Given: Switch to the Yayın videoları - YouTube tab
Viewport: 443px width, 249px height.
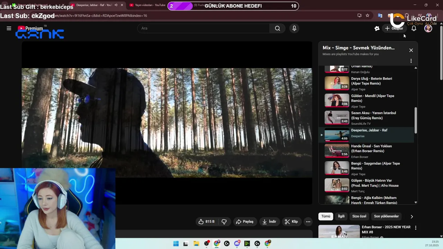Looking at the screenshot, I should pos(150,5).
